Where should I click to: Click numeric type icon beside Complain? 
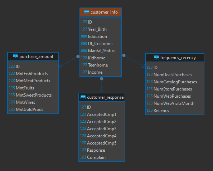pos(83,157)
